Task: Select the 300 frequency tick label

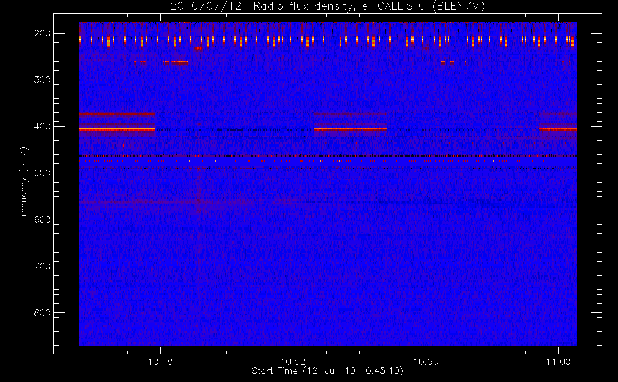Action: 42,80
